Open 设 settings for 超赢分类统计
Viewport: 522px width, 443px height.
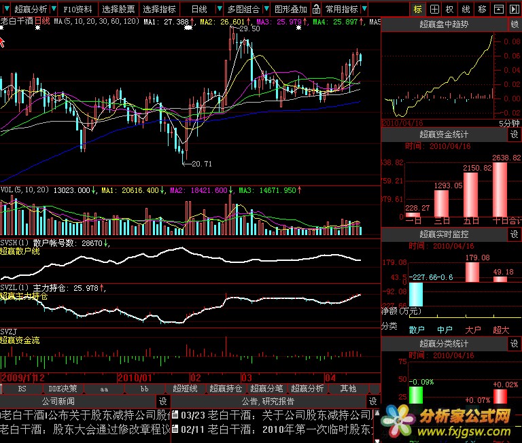515,344
